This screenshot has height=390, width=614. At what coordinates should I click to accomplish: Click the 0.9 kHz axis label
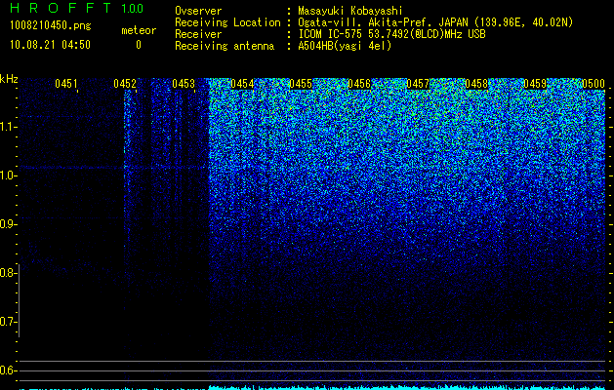click(7, 224)
